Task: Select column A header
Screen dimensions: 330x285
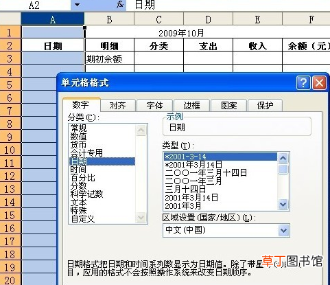Action: [x=53, y=19]
